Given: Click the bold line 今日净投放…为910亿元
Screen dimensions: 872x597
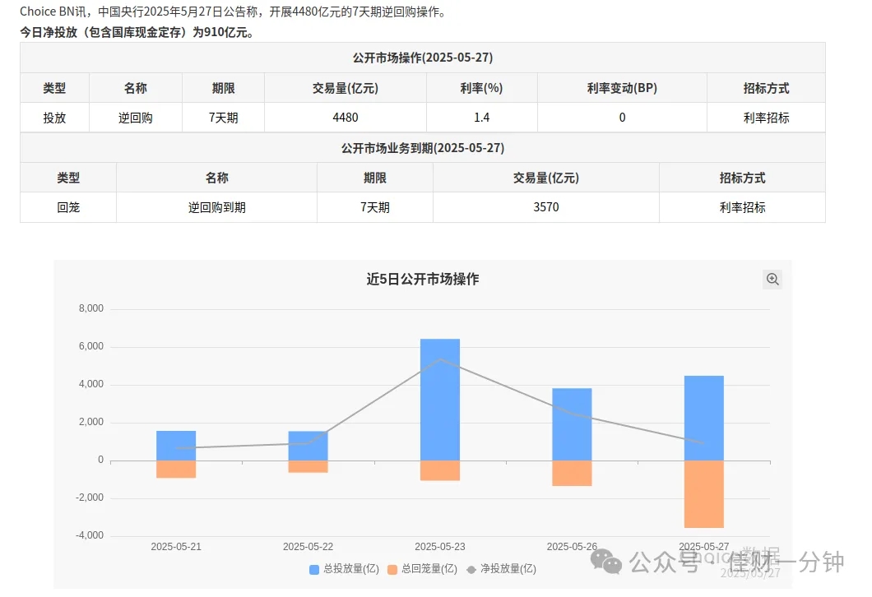Looking at the screenshot, I should pos(137,32).
